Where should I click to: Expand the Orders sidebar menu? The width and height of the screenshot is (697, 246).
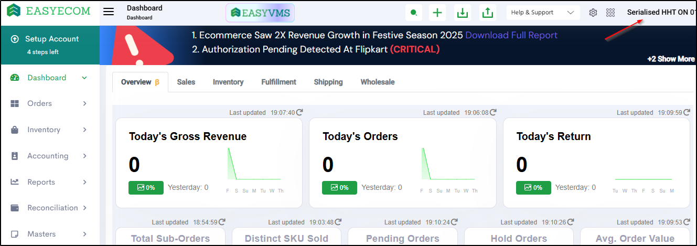tap(49, 103)
